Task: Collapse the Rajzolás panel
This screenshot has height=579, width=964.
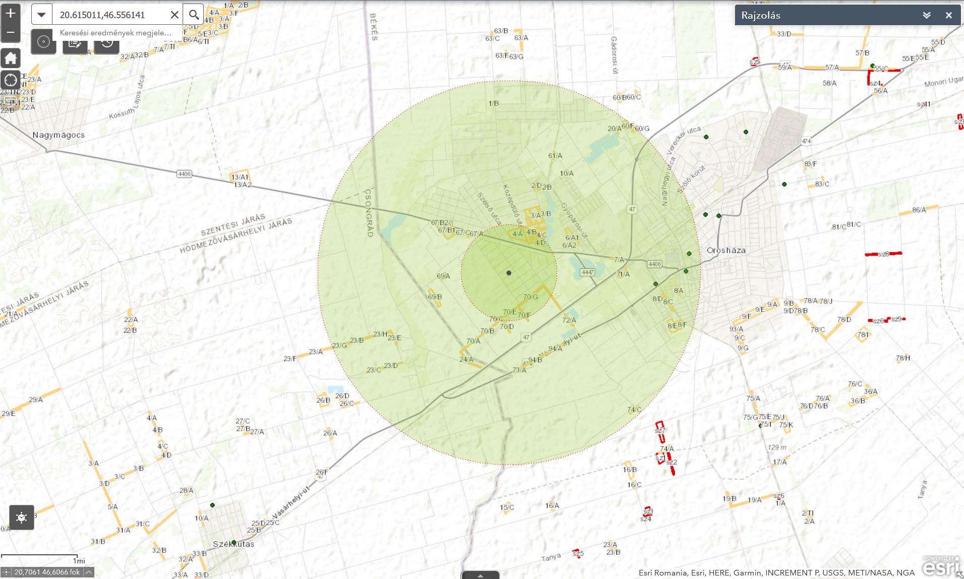Action: [926, 15]
